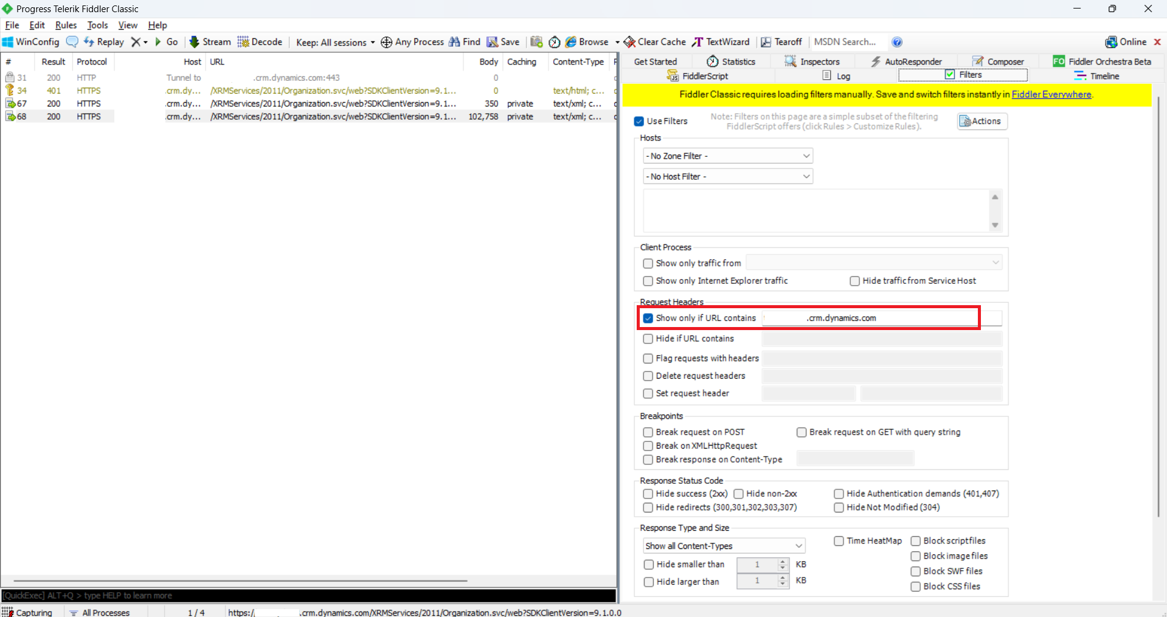Uncheck the Use Filters checkbox
Screen dimensions: 1167x617
coord(639,121)
